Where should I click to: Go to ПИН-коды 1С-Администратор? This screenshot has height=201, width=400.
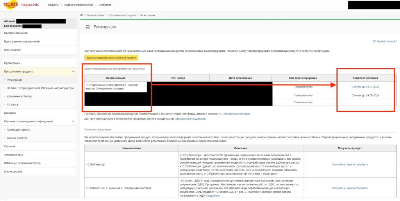tap(22, 163)
